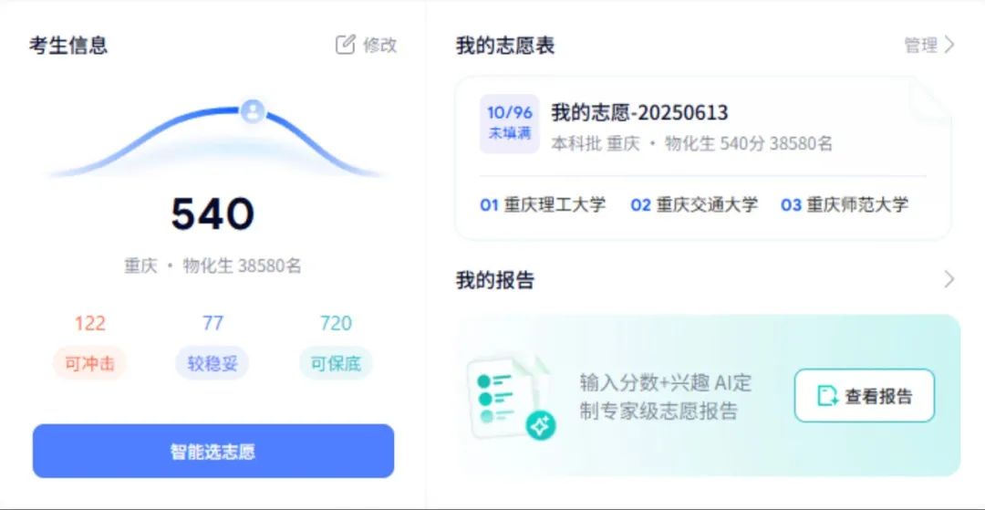
Task: Select 03 重庆师范大学 entry
Action: 845,204
